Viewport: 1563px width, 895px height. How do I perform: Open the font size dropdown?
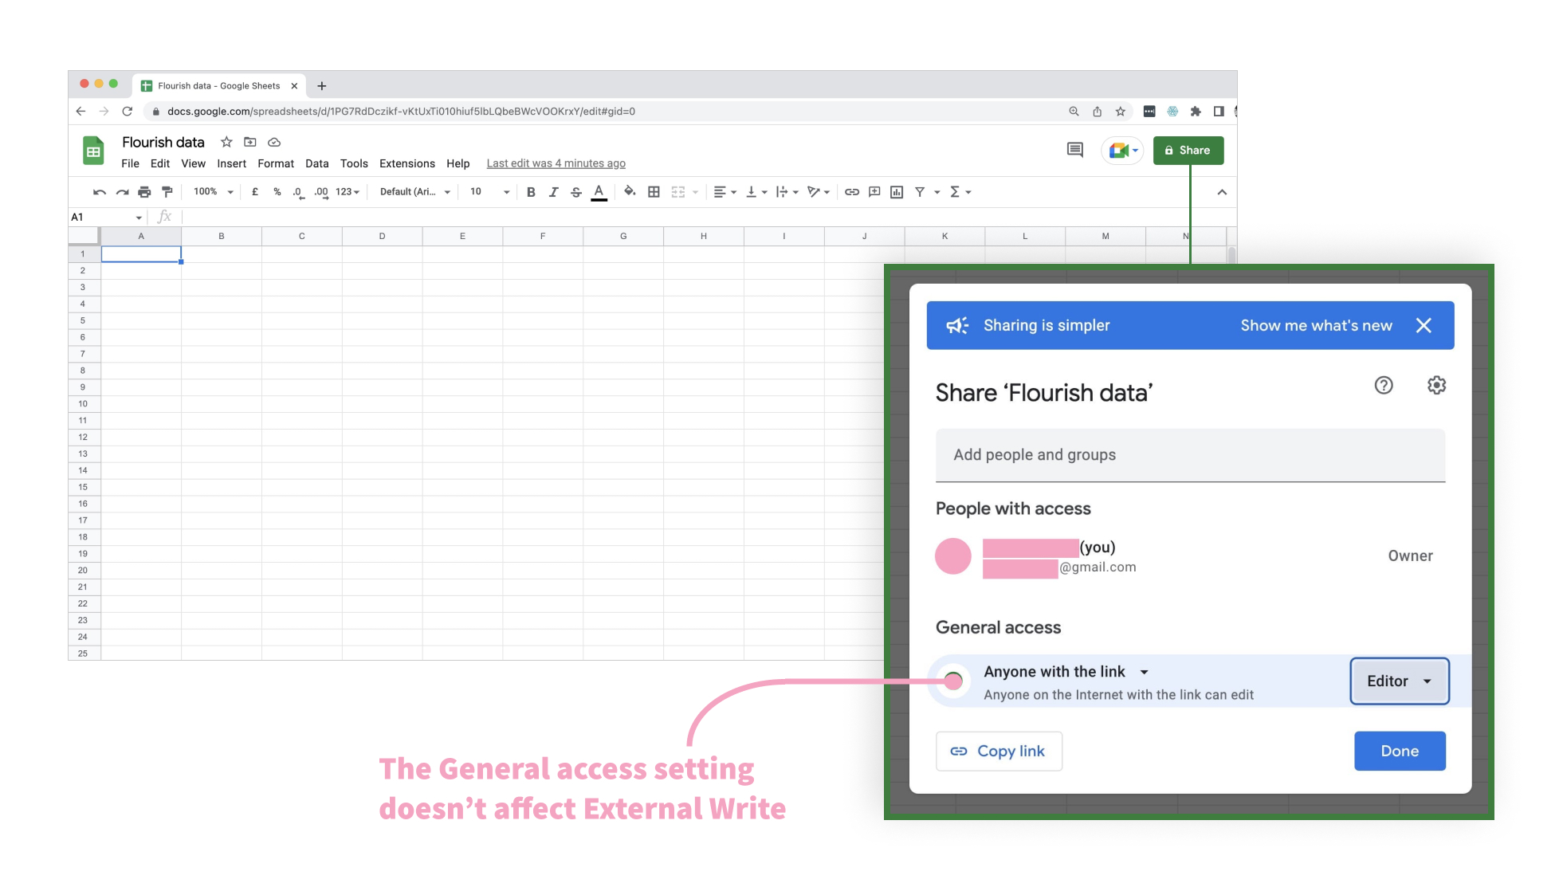(489, 192)
